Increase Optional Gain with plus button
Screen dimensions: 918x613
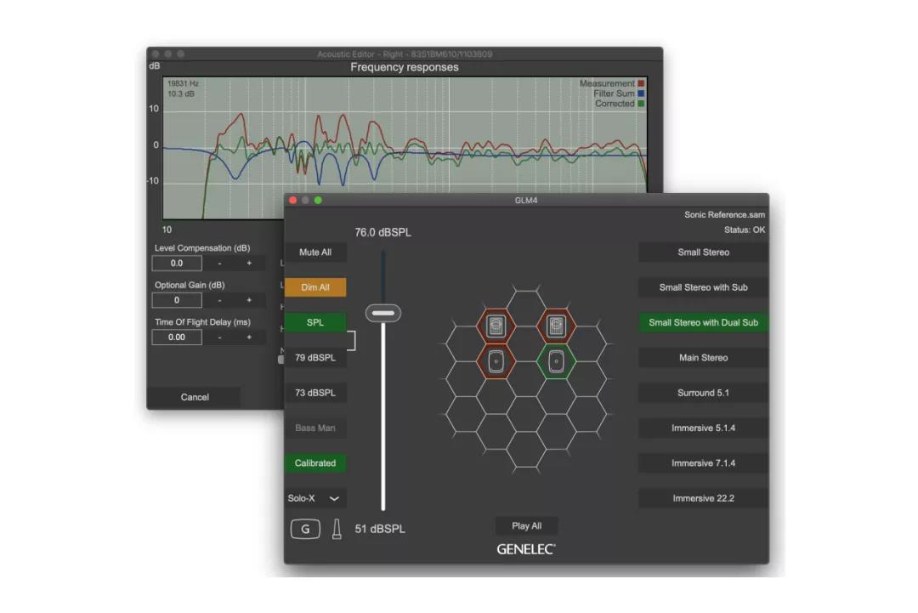pyautogui.click(x=249, y=300)
